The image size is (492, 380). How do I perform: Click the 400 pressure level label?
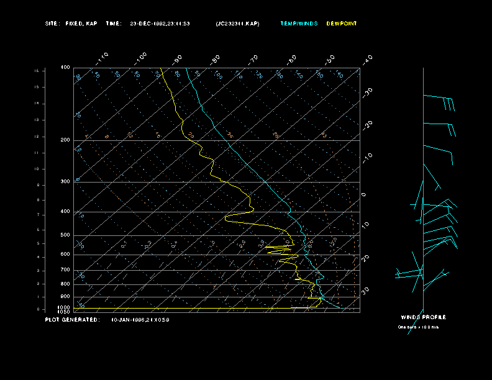pos(65,212)
